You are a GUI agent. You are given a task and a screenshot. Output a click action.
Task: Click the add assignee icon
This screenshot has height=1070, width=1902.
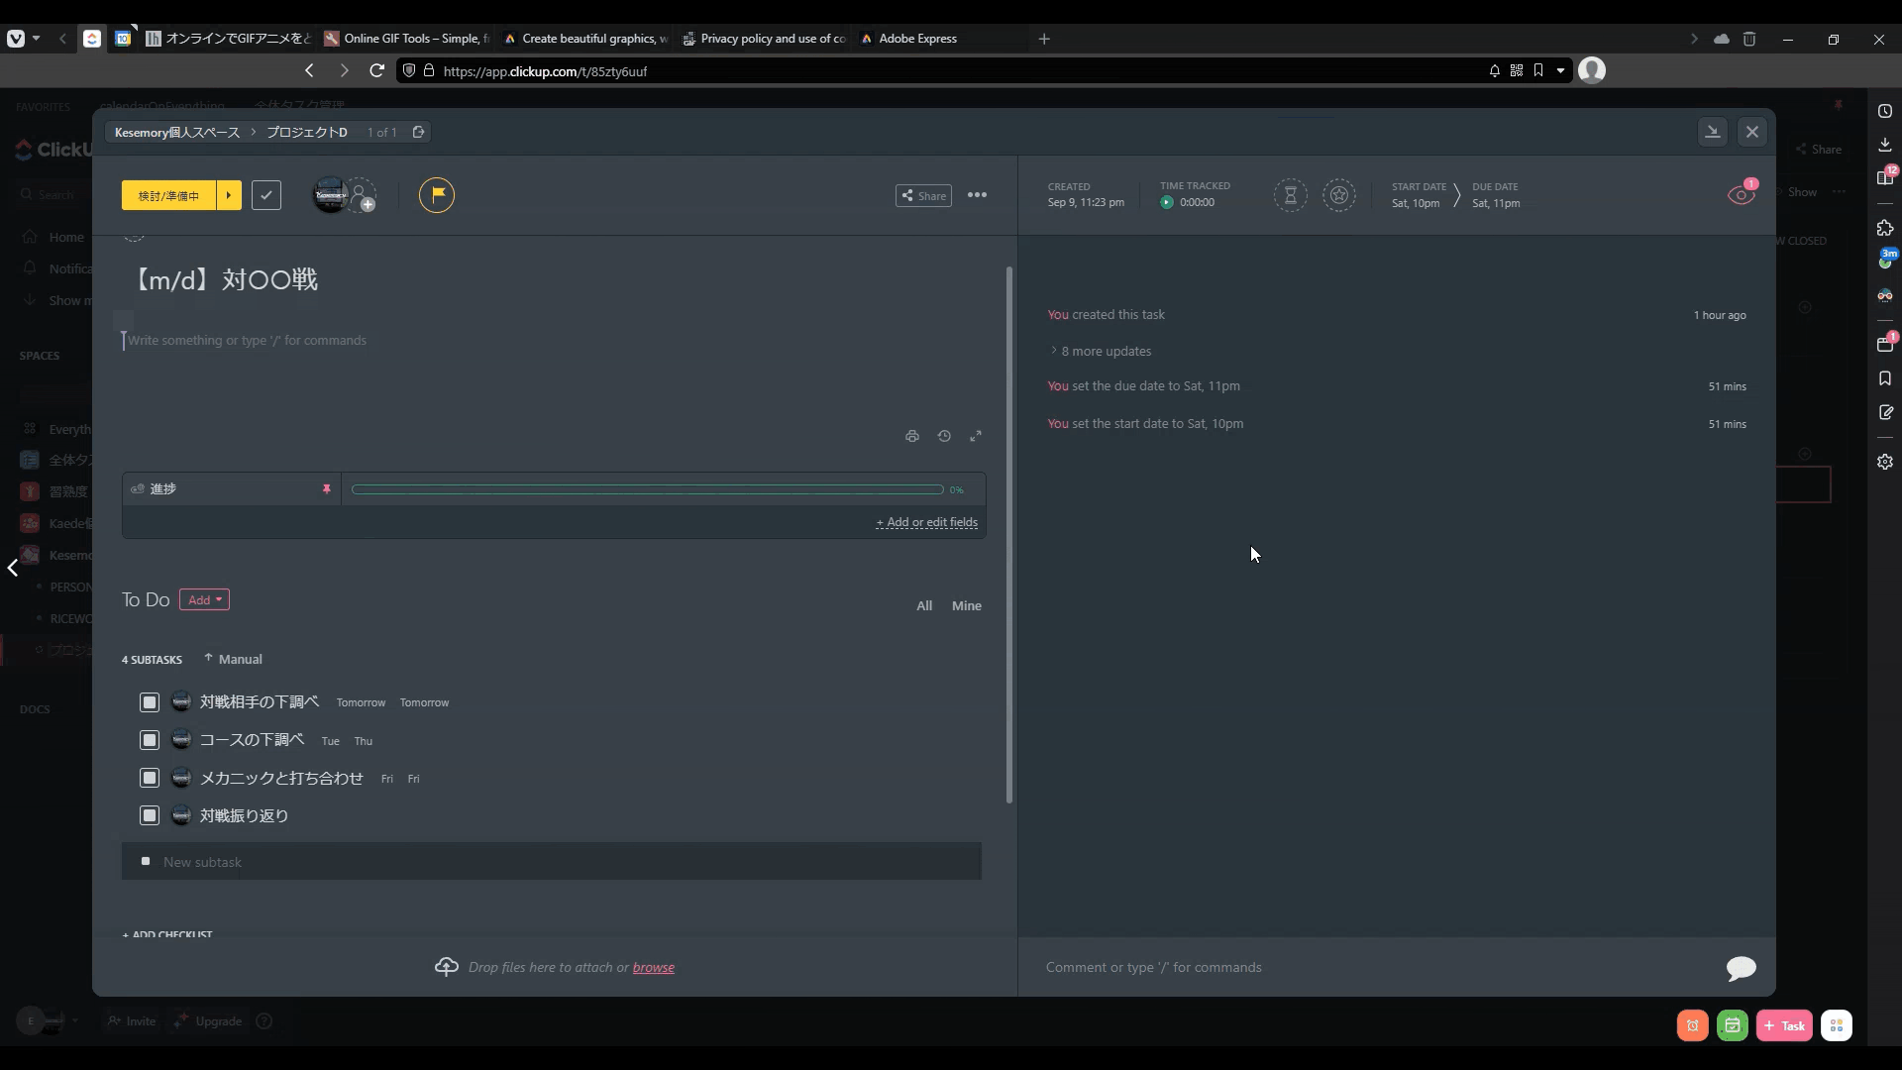362,195
